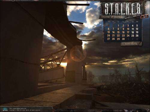Click the Сентябрь month label
The height and width of the screenshot is (112, 150).
click(131, 44)
